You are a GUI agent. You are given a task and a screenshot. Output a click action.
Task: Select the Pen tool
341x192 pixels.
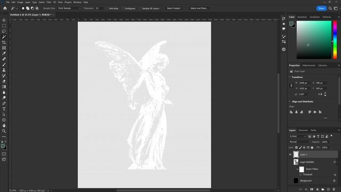click(4, 103)
